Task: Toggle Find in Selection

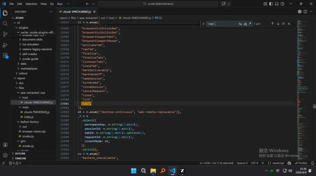Action: pos(283,24)
